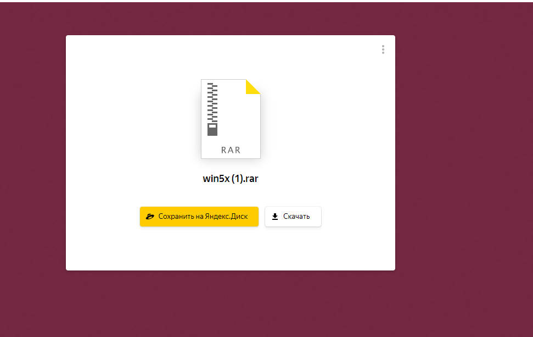
Task: Click the "RAR" label on file icon
Action: click(x=231, y=150)
